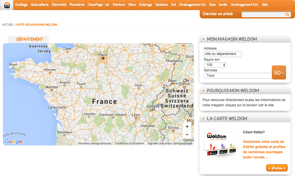This screenshot has height=176, width=295.
Task: Click the Weldom home logo icon
Action: tap(7, 5)
